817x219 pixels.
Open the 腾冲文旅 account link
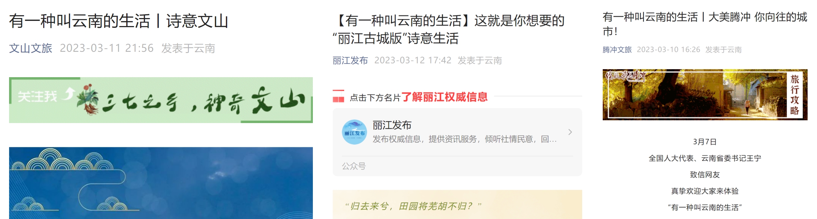(617, 50)
